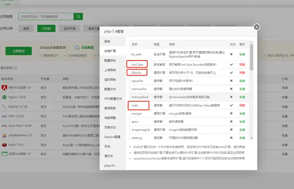
Task: Open the 在线客服 link
Action: [87, 48]
